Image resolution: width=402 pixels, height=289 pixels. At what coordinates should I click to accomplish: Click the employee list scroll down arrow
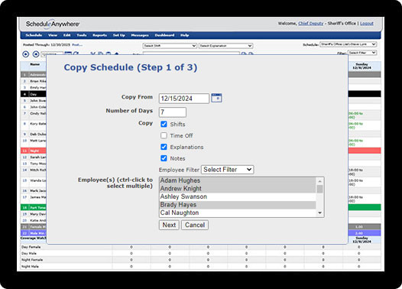[319, 213]
